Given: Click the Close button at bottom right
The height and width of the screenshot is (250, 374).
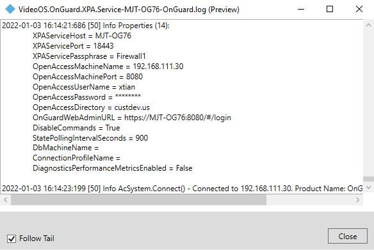Looking at the screenshot, I should click(348, 236).
